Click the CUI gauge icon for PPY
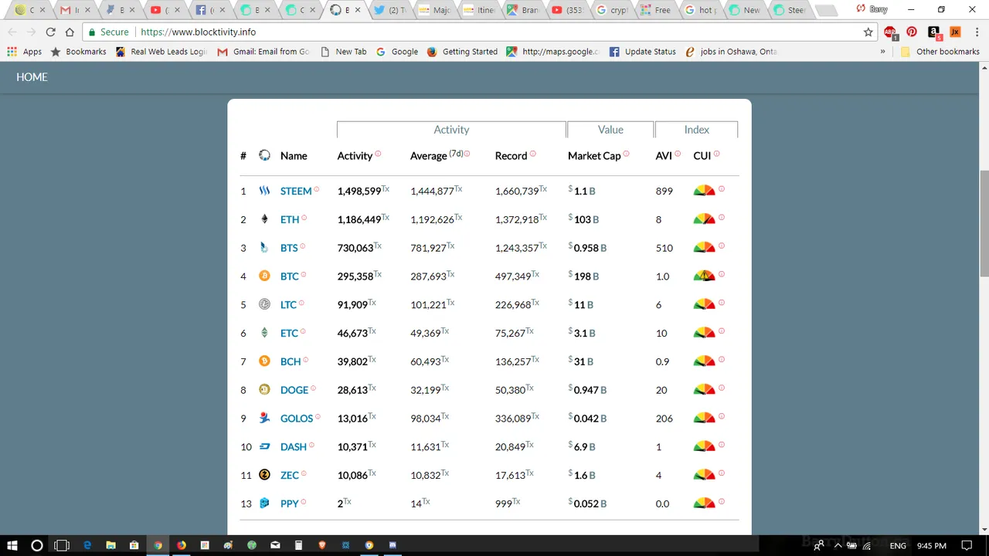 pos(704,503)
